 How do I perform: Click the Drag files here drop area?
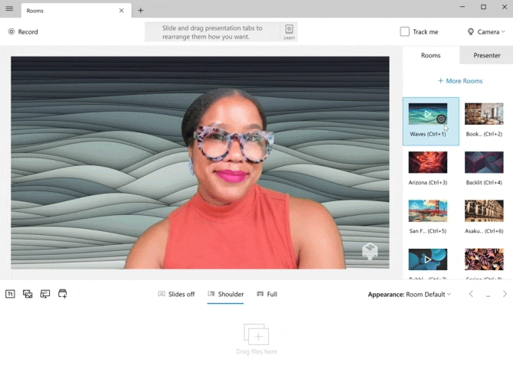(x=256, y=339)
